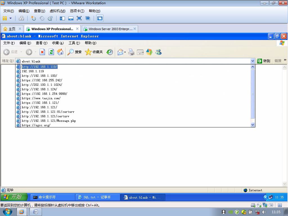Select http://192.168.1.119/ in address list
This screenshot has width=288, height=216.
pyautogui.click(x=133, y=67)
